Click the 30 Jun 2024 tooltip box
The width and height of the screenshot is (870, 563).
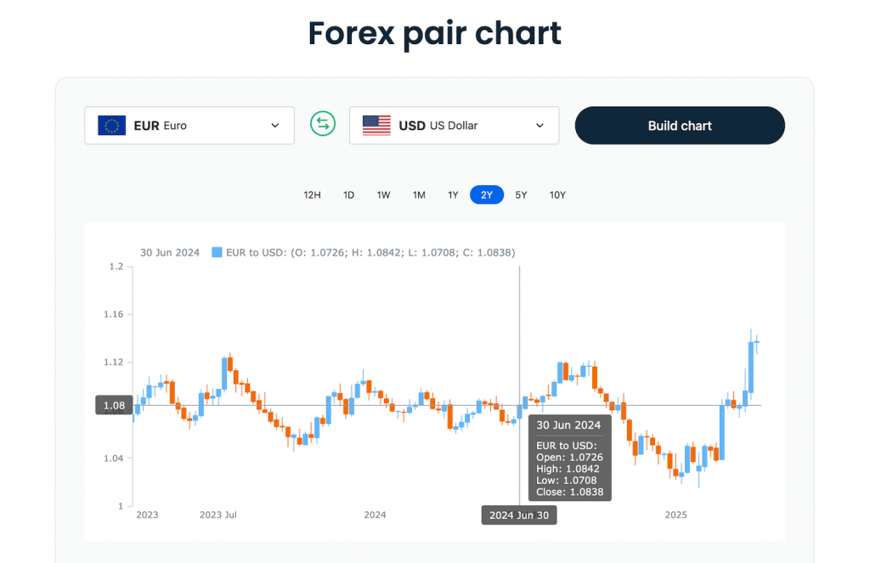point(569,457)
